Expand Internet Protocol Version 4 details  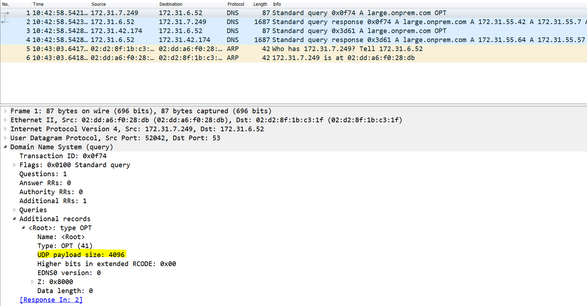pos(5,129)
